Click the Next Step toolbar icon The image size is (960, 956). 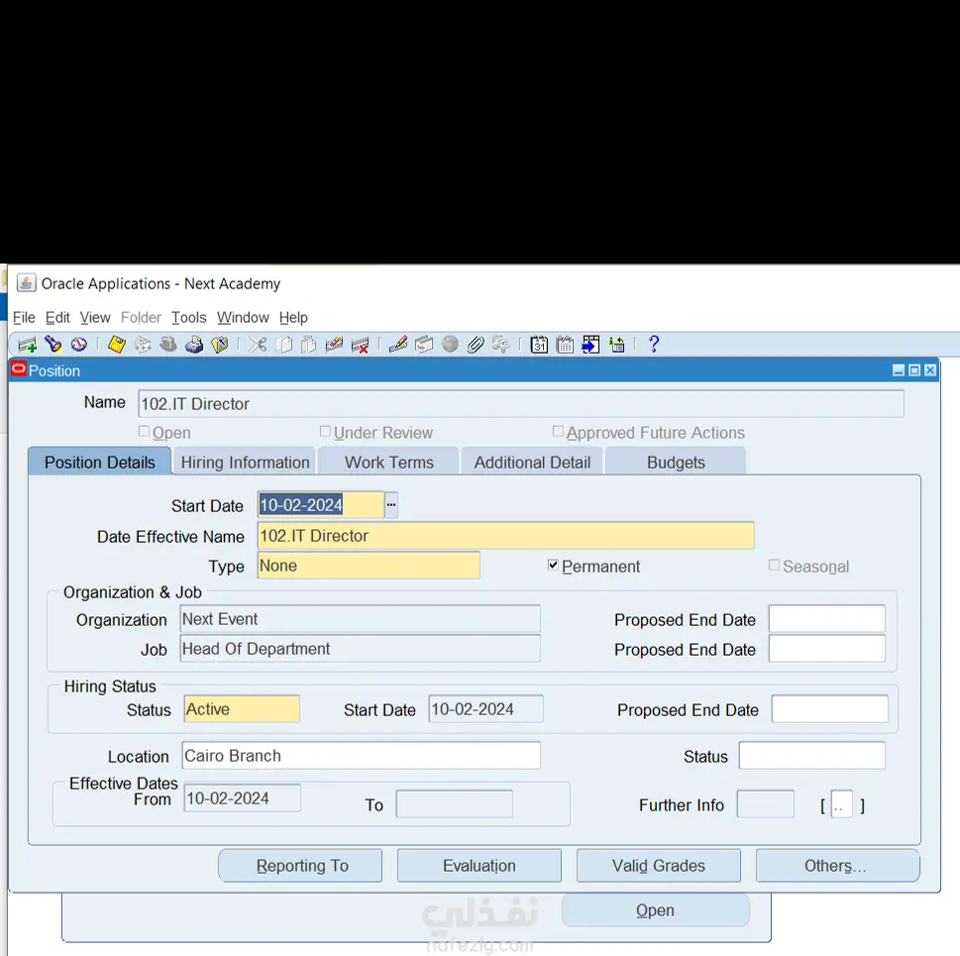click(x=143, y=345)
